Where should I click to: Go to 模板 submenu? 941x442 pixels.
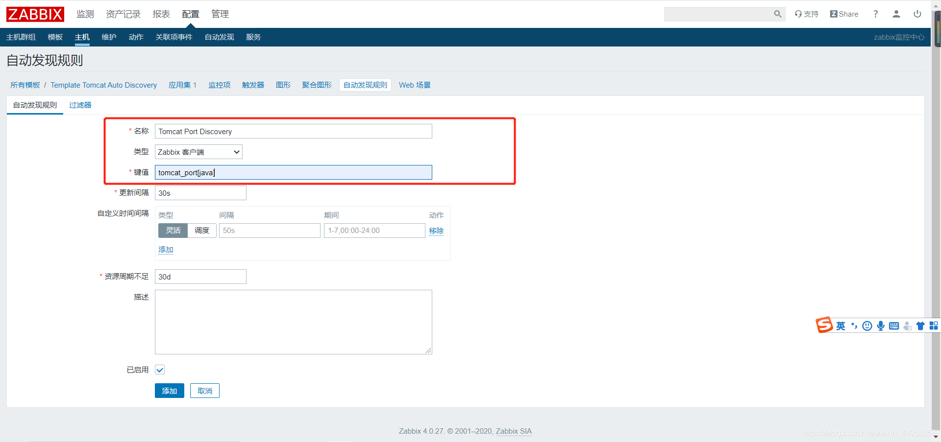[55, 37]
